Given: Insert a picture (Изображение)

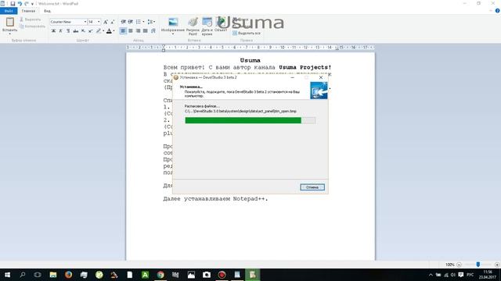Looking at the screenshot, I should (x=173, y=23).
